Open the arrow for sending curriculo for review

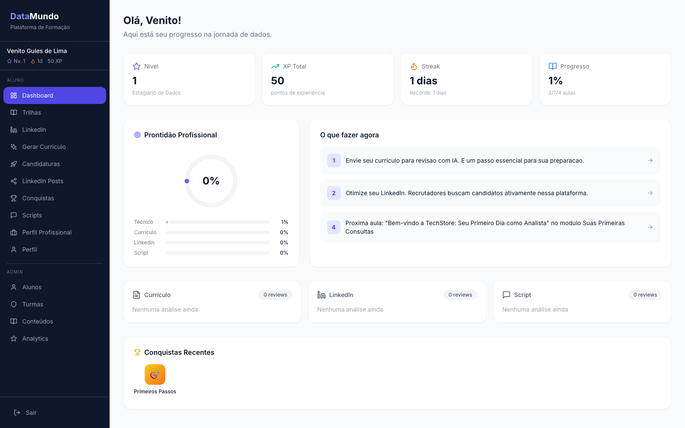[650, 160]
